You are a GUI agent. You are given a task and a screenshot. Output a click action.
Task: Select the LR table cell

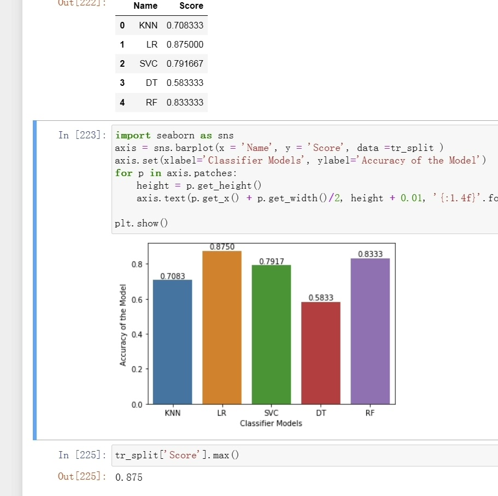click(152, 44)
